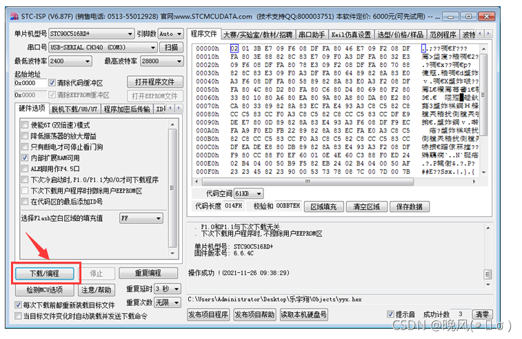Screen dimensions: 522x339
Task: Click log panel scrollbar up arrow
Action: click(488, 228)
